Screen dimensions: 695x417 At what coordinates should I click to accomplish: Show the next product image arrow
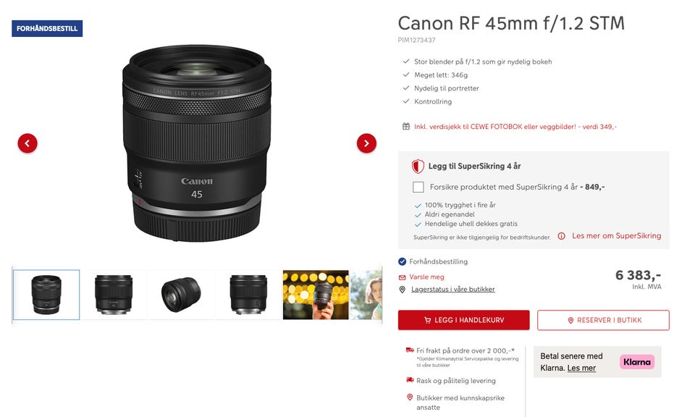coord(366,143)
